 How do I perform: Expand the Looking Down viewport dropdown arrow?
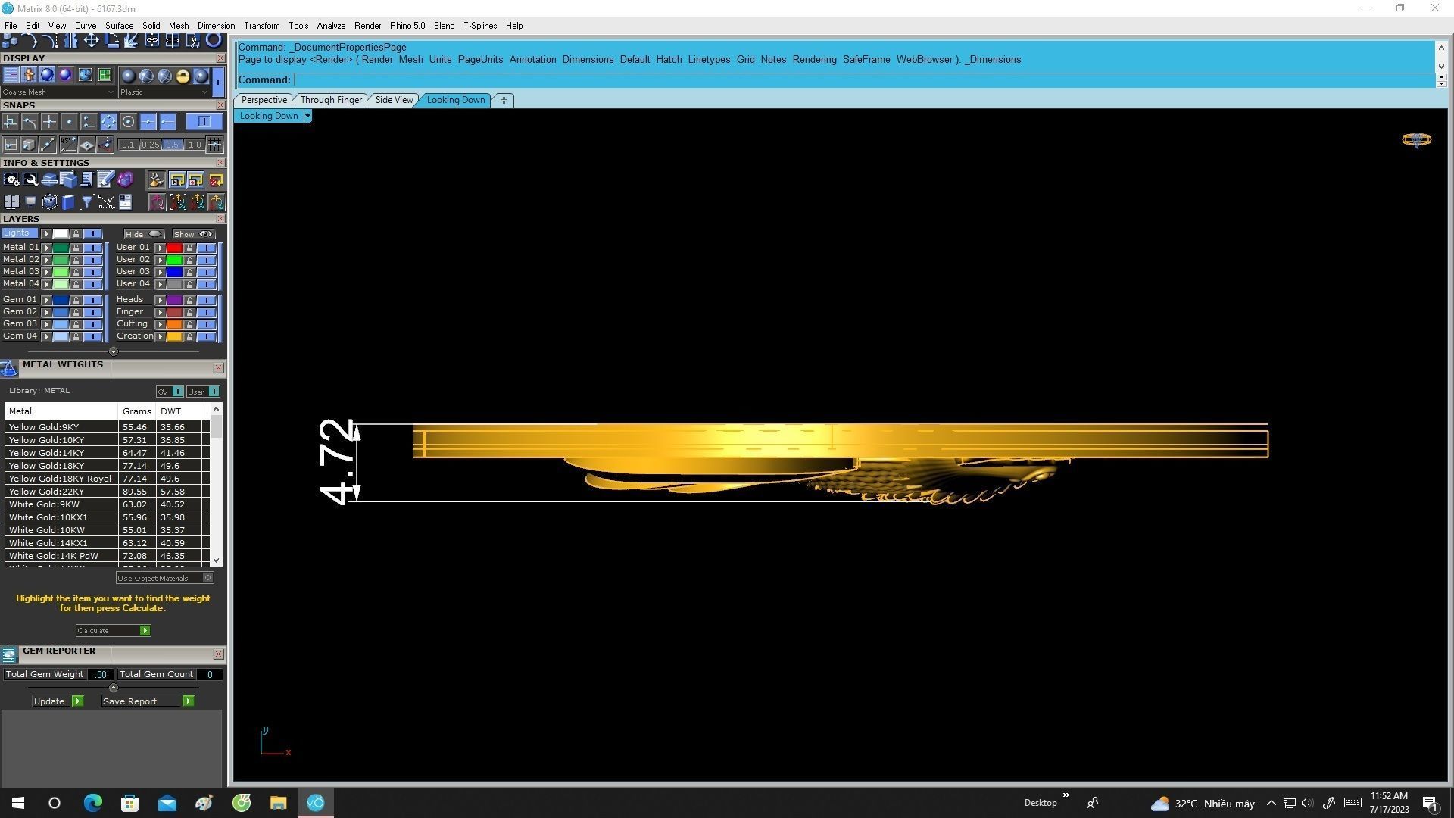(x=307, y=116)
